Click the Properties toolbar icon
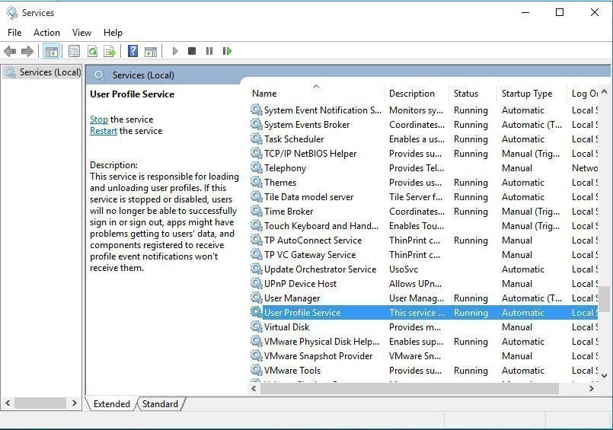613x430 pixels. (74, 51)
